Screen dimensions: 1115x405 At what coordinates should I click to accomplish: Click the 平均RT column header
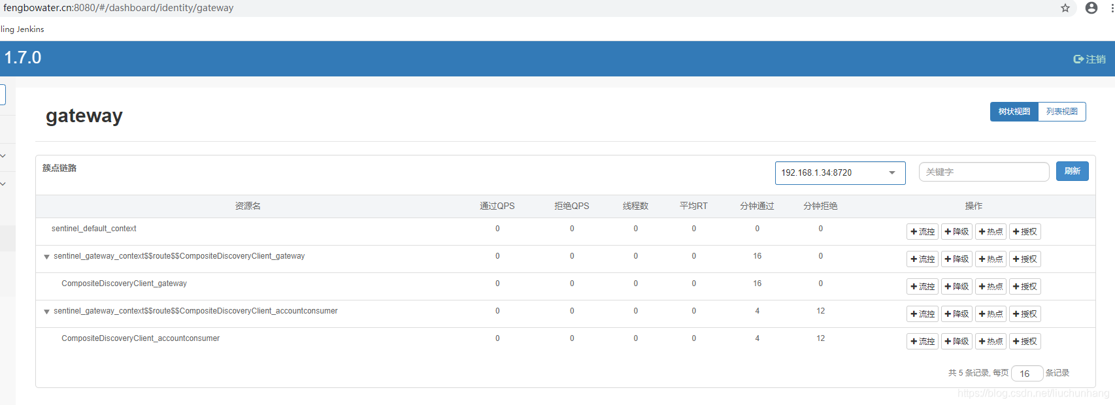[693, 206]
